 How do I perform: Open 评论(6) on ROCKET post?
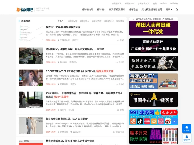(73, 84)
